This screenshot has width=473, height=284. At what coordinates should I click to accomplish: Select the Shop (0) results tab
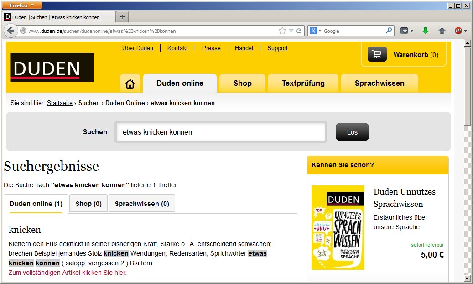88,204
